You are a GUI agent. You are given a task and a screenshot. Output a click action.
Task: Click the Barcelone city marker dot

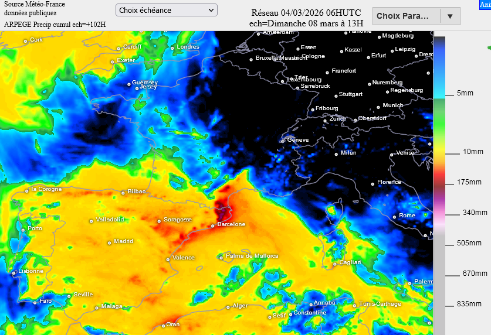pos(213,225)
